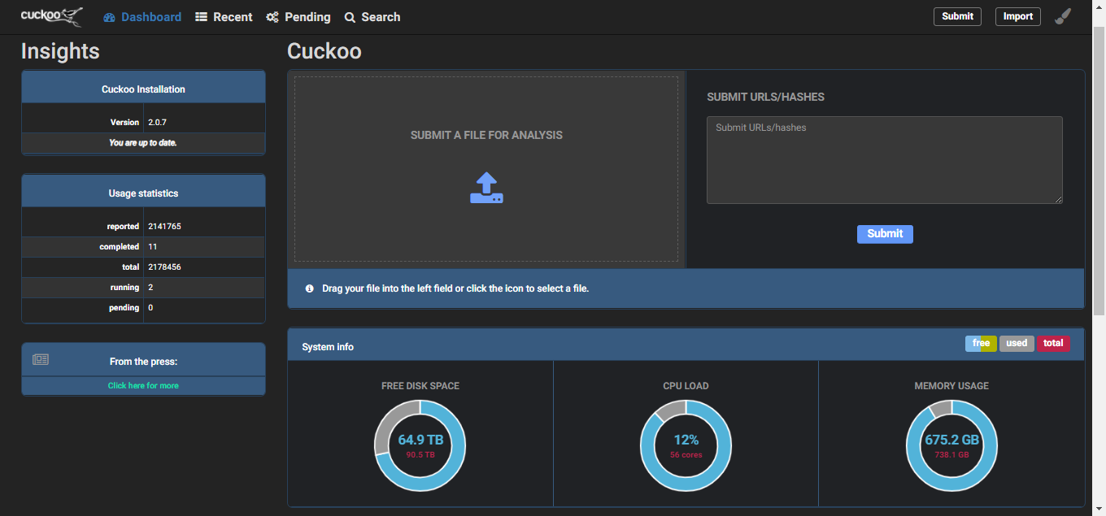Click the 'System info' header text

328,347
